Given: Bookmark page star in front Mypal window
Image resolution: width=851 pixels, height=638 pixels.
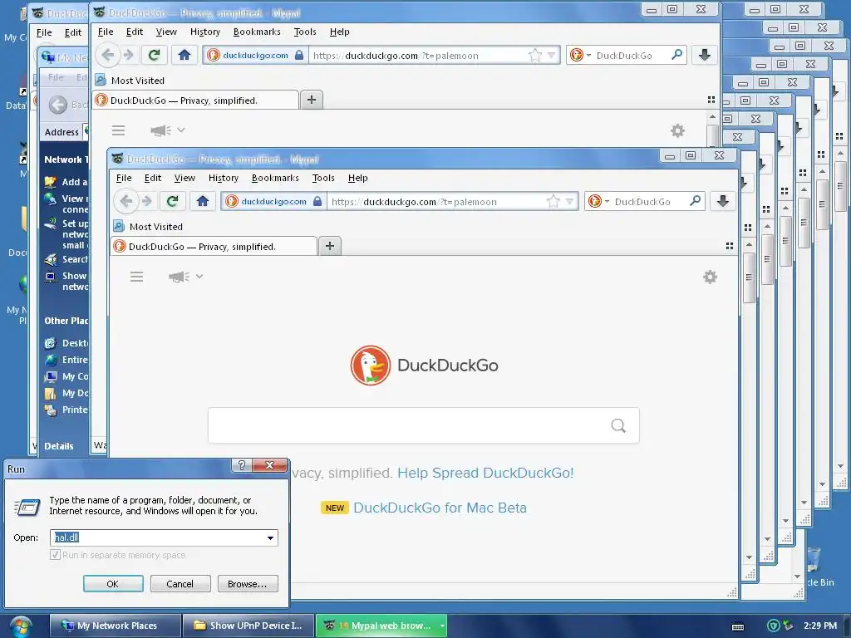Looking at the screenshot, I should click(553, 202).
